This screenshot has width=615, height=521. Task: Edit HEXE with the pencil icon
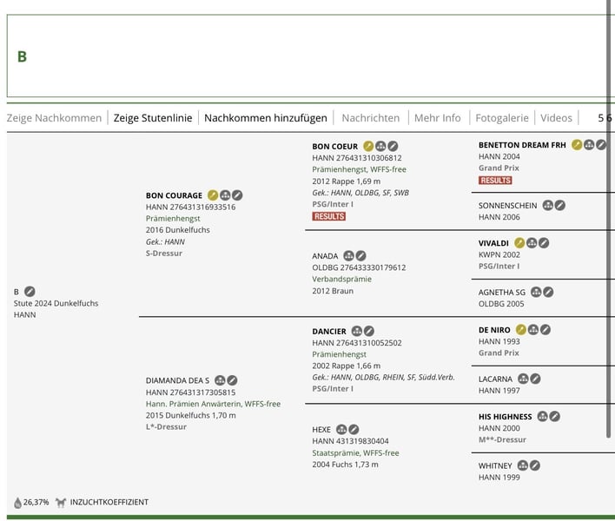coord(354,429)
